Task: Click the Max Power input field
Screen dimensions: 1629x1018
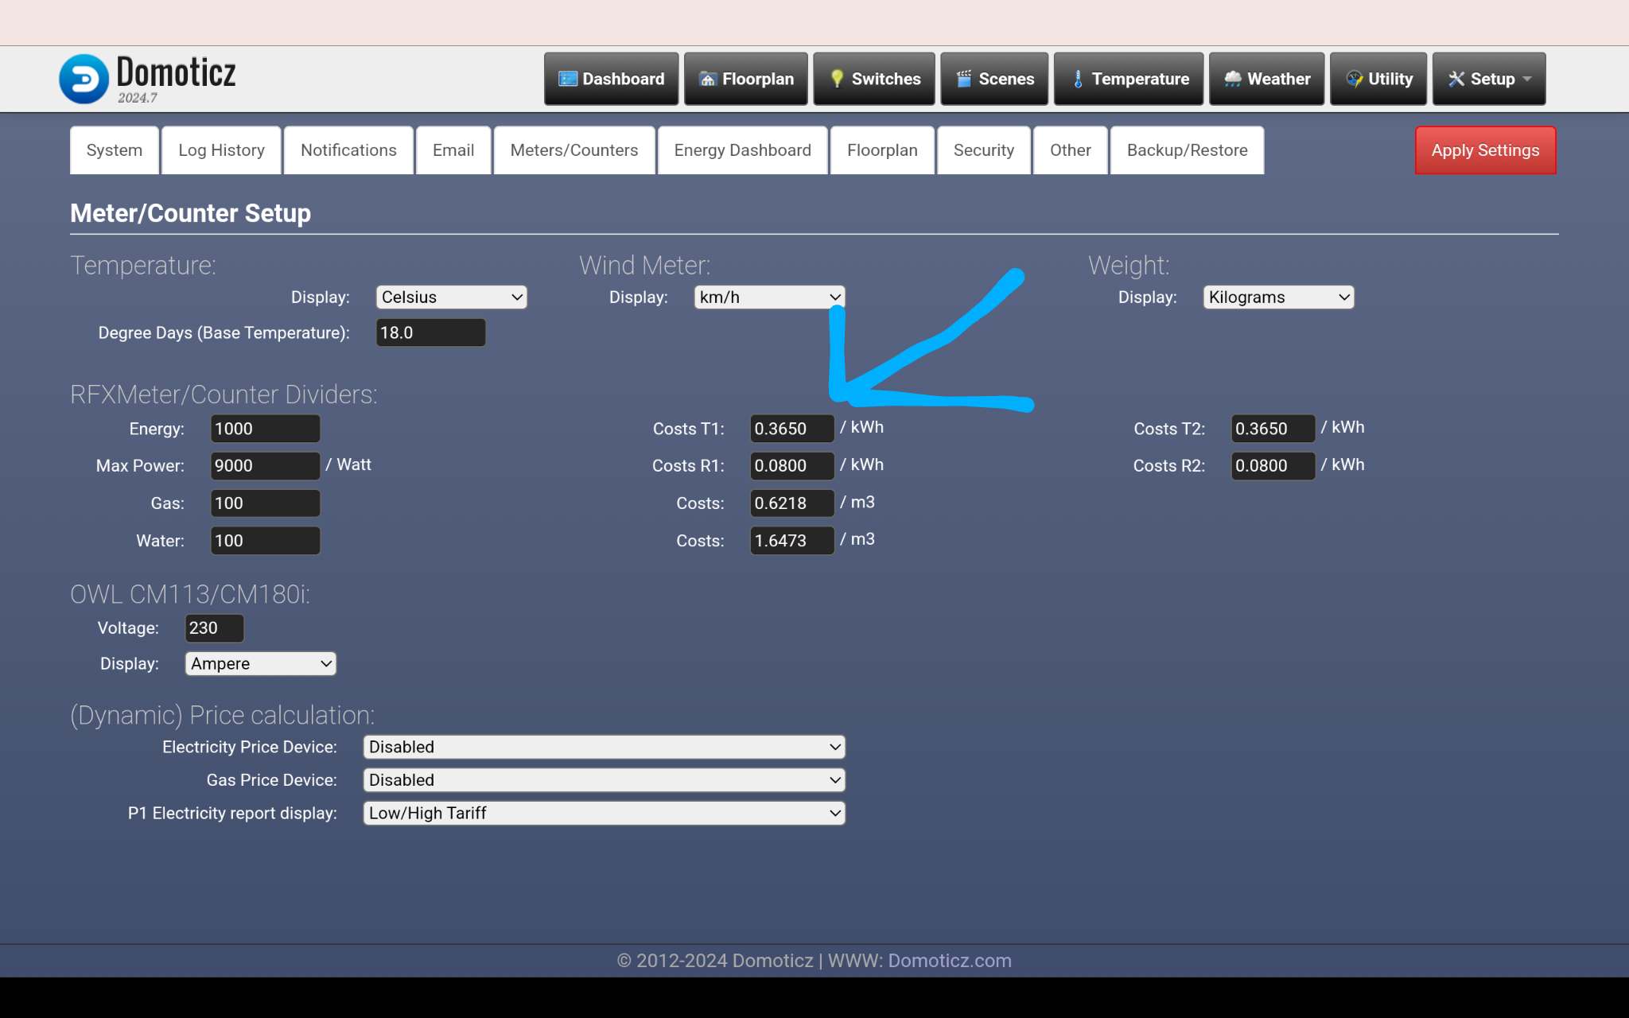Action: pos(265,466)
